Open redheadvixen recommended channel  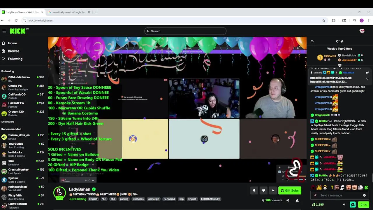23,188
